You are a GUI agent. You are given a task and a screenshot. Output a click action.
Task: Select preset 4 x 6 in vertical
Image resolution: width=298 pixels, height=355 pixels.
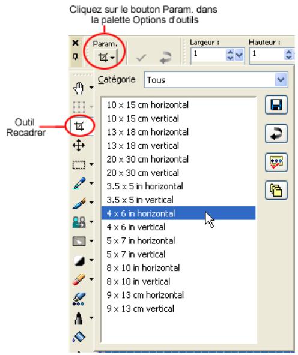click(178, 227)
